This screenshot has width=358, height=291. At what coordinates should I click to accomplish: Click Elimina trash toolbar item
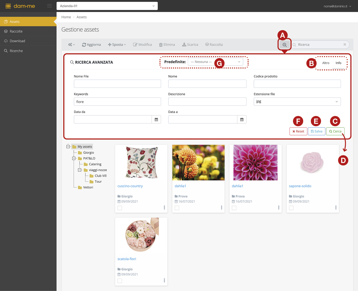pos(167,45)
